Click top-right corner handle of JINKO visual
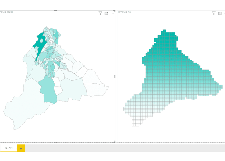The image size is (225, 161). point(114,11)
